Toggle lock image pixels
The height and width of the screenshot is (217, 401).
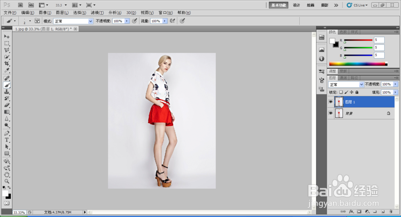click(346, 92)
